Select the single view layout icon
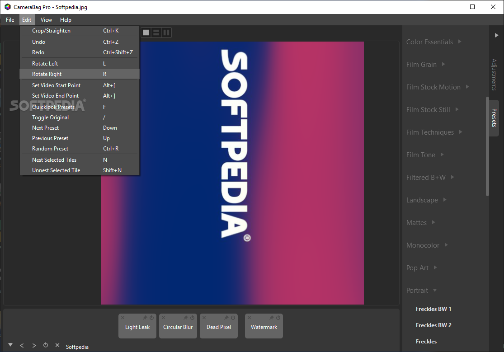504x352 pixels. pyautogui.click(x=146, y=33)
